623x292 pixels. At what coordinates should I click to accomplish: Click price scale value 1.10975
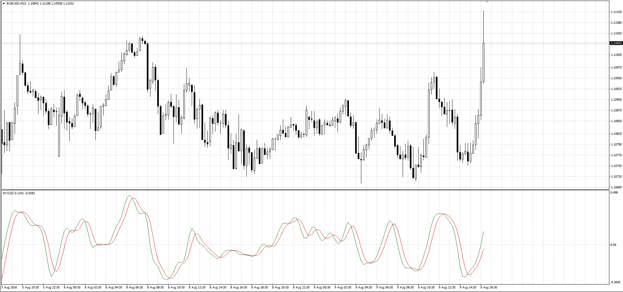pyautogui.click(x=616, y=68)
